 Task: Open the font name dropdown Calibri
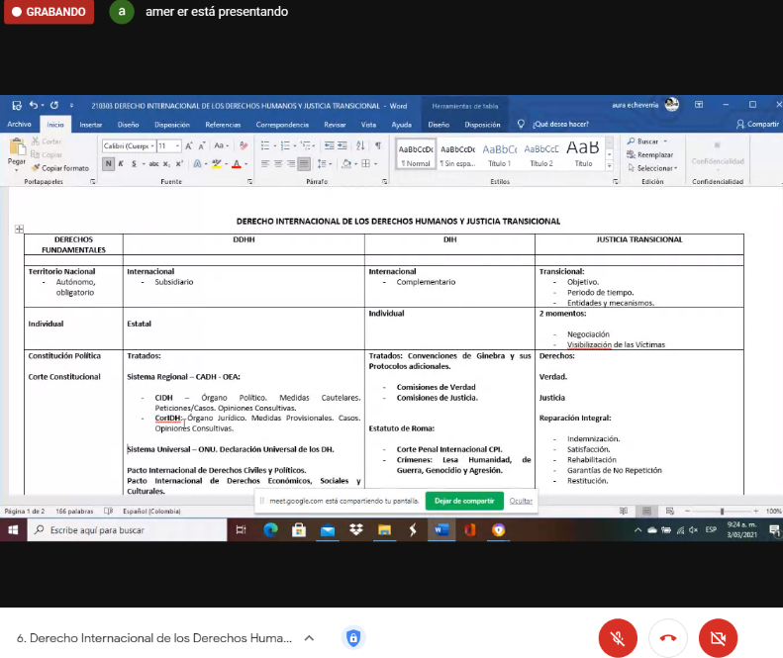(152, 145)
